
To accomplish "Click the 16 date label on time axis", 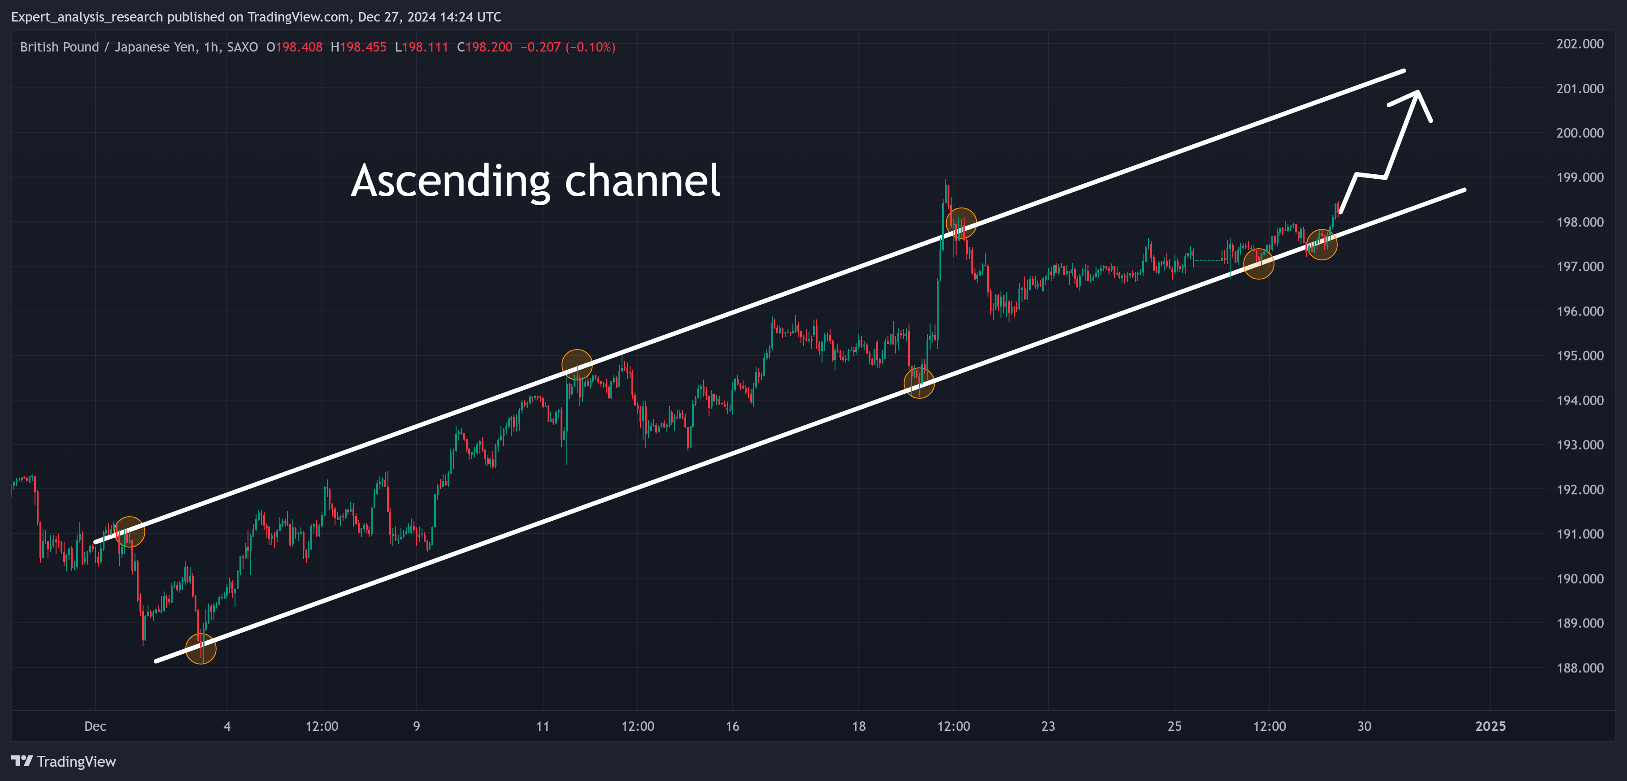I will pos(732,726).
